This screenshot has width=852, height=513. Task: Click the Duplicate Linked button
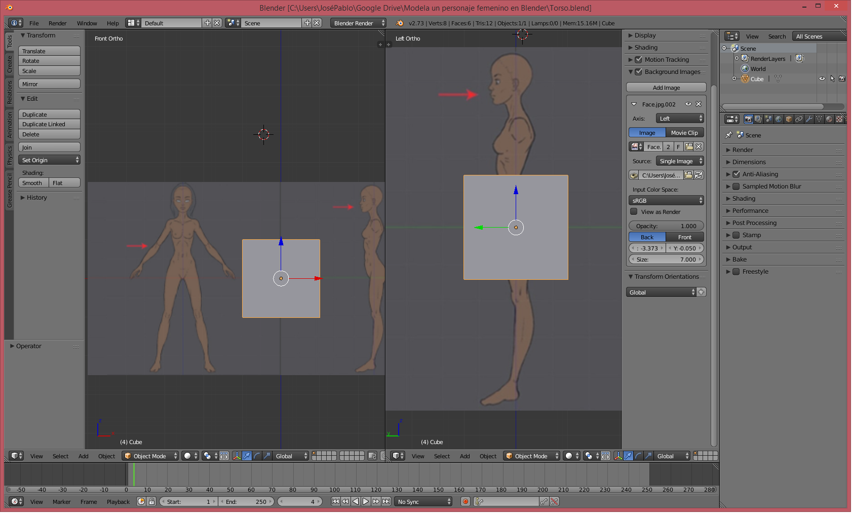[x=50, y=124]
